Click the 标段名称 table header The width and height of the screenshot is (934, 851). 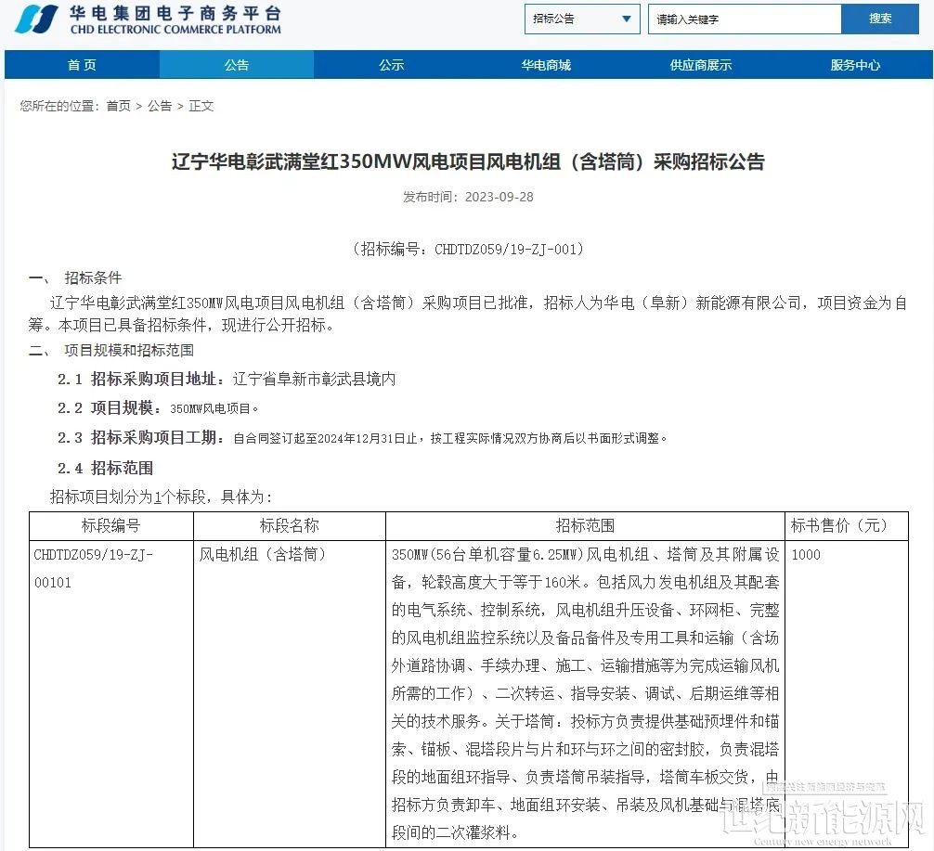[x=290, y=526]
